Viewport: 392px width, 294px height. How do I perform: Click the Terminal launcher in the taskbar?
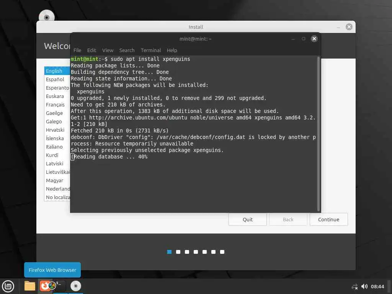coord(60,286)
